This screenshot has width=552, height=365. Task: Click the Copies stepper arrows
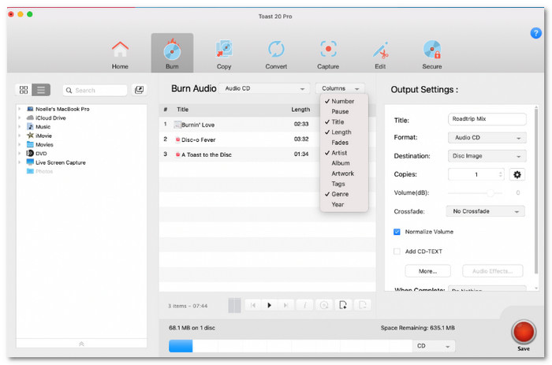click(500, 174)
